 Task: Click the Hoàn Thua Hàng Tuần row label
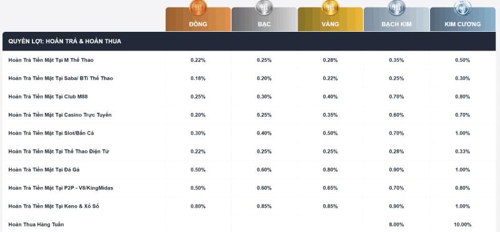pos(36,225)
